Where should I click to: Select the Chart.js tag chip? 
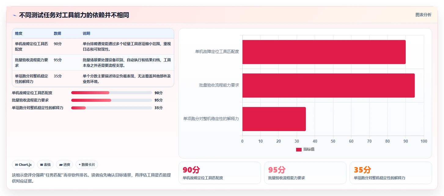(24, 165)
